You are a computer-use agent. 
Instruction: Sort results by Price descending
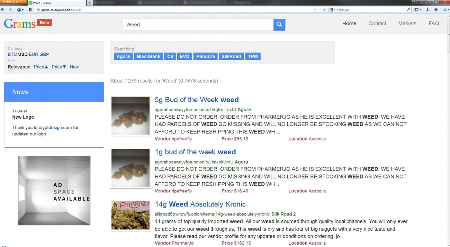pos(59,67)
